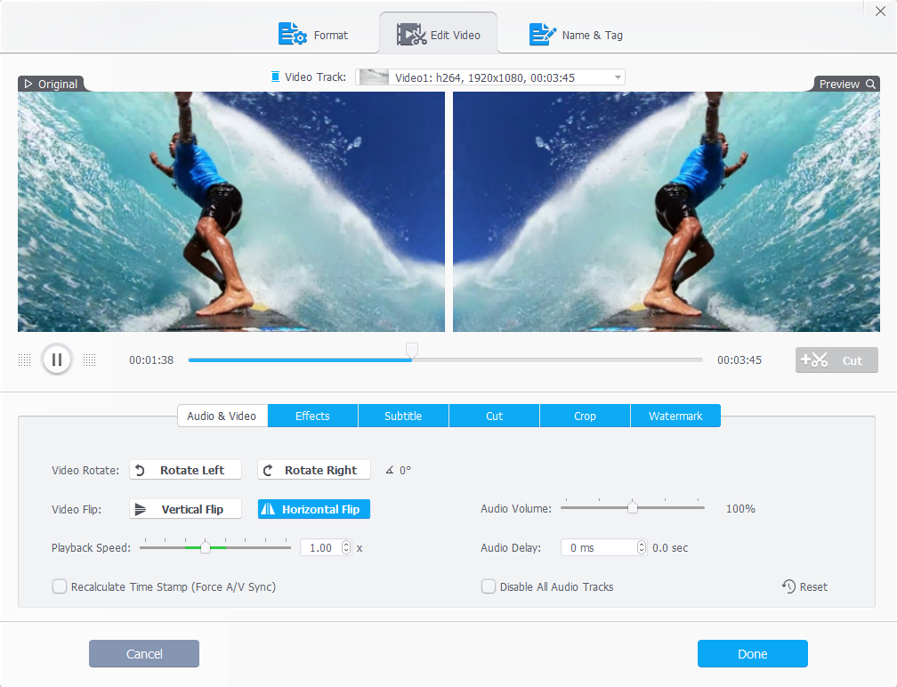The height and width of the screenshot is (687, 897).
Task: Select the Audio & Video tab
Action: coord(222,416)
